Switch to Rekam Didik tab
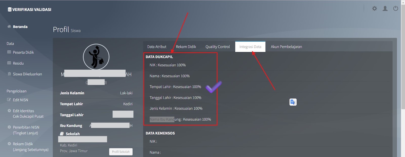This screenshot has height=157, width=405. (x=186, y=47)
